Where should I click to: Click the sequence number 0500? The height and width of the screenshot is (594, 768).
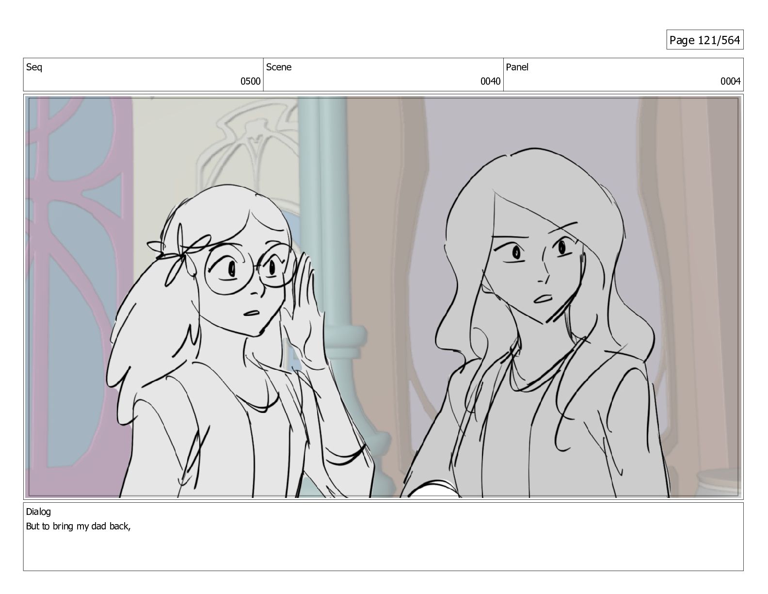pyautogui.click(x=250, y=82)
